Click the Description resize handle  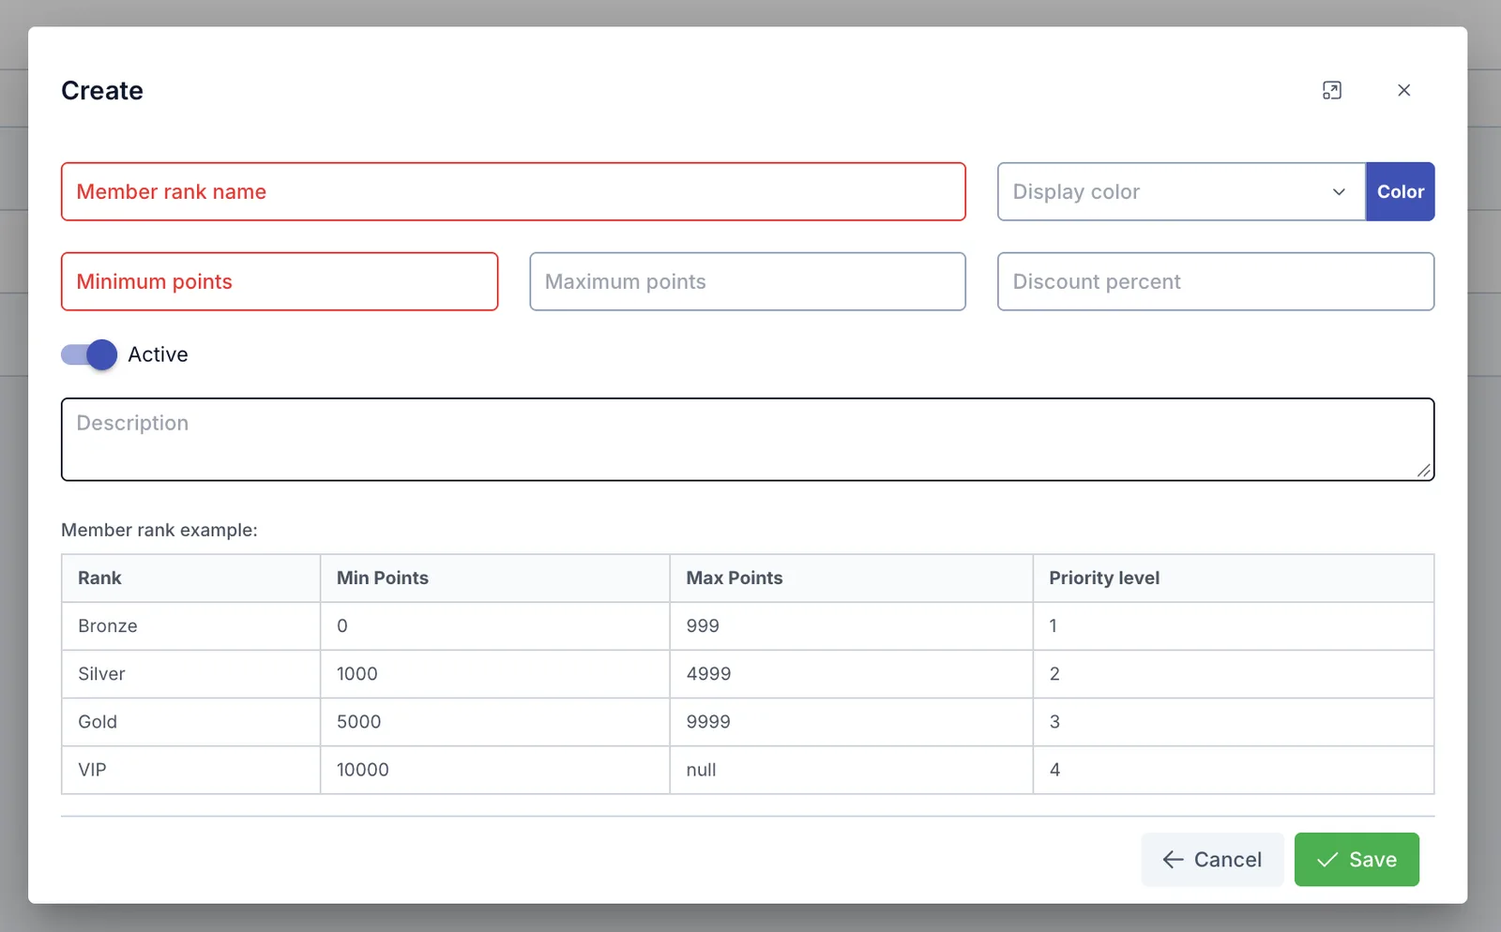click(x=1423, y=471)
